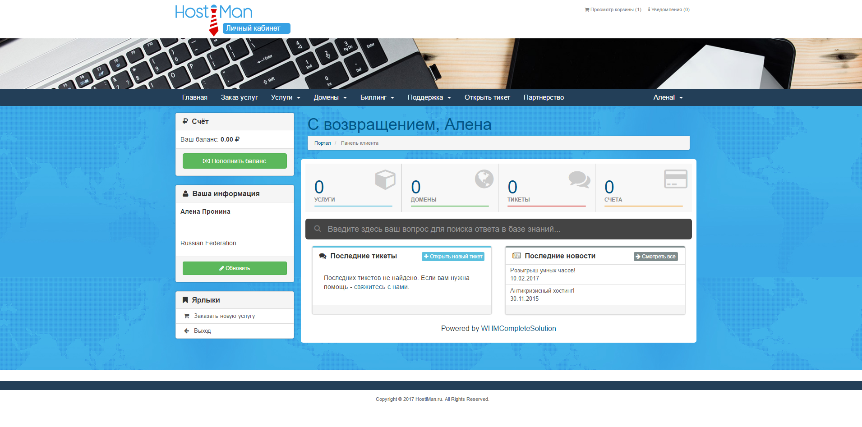Open the Счета counter tile
This screenshot has height=427, width=862.
click(x=644, y=188)
